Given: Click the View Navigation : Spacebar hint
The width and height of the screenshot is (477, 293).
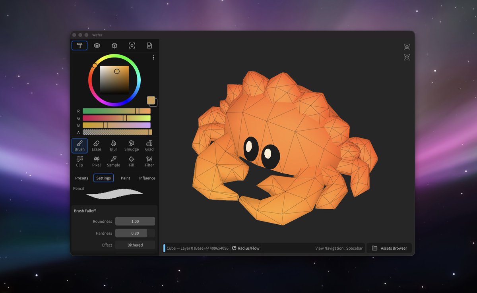Looking at the screenshot, I should click(x=339, y=248).
